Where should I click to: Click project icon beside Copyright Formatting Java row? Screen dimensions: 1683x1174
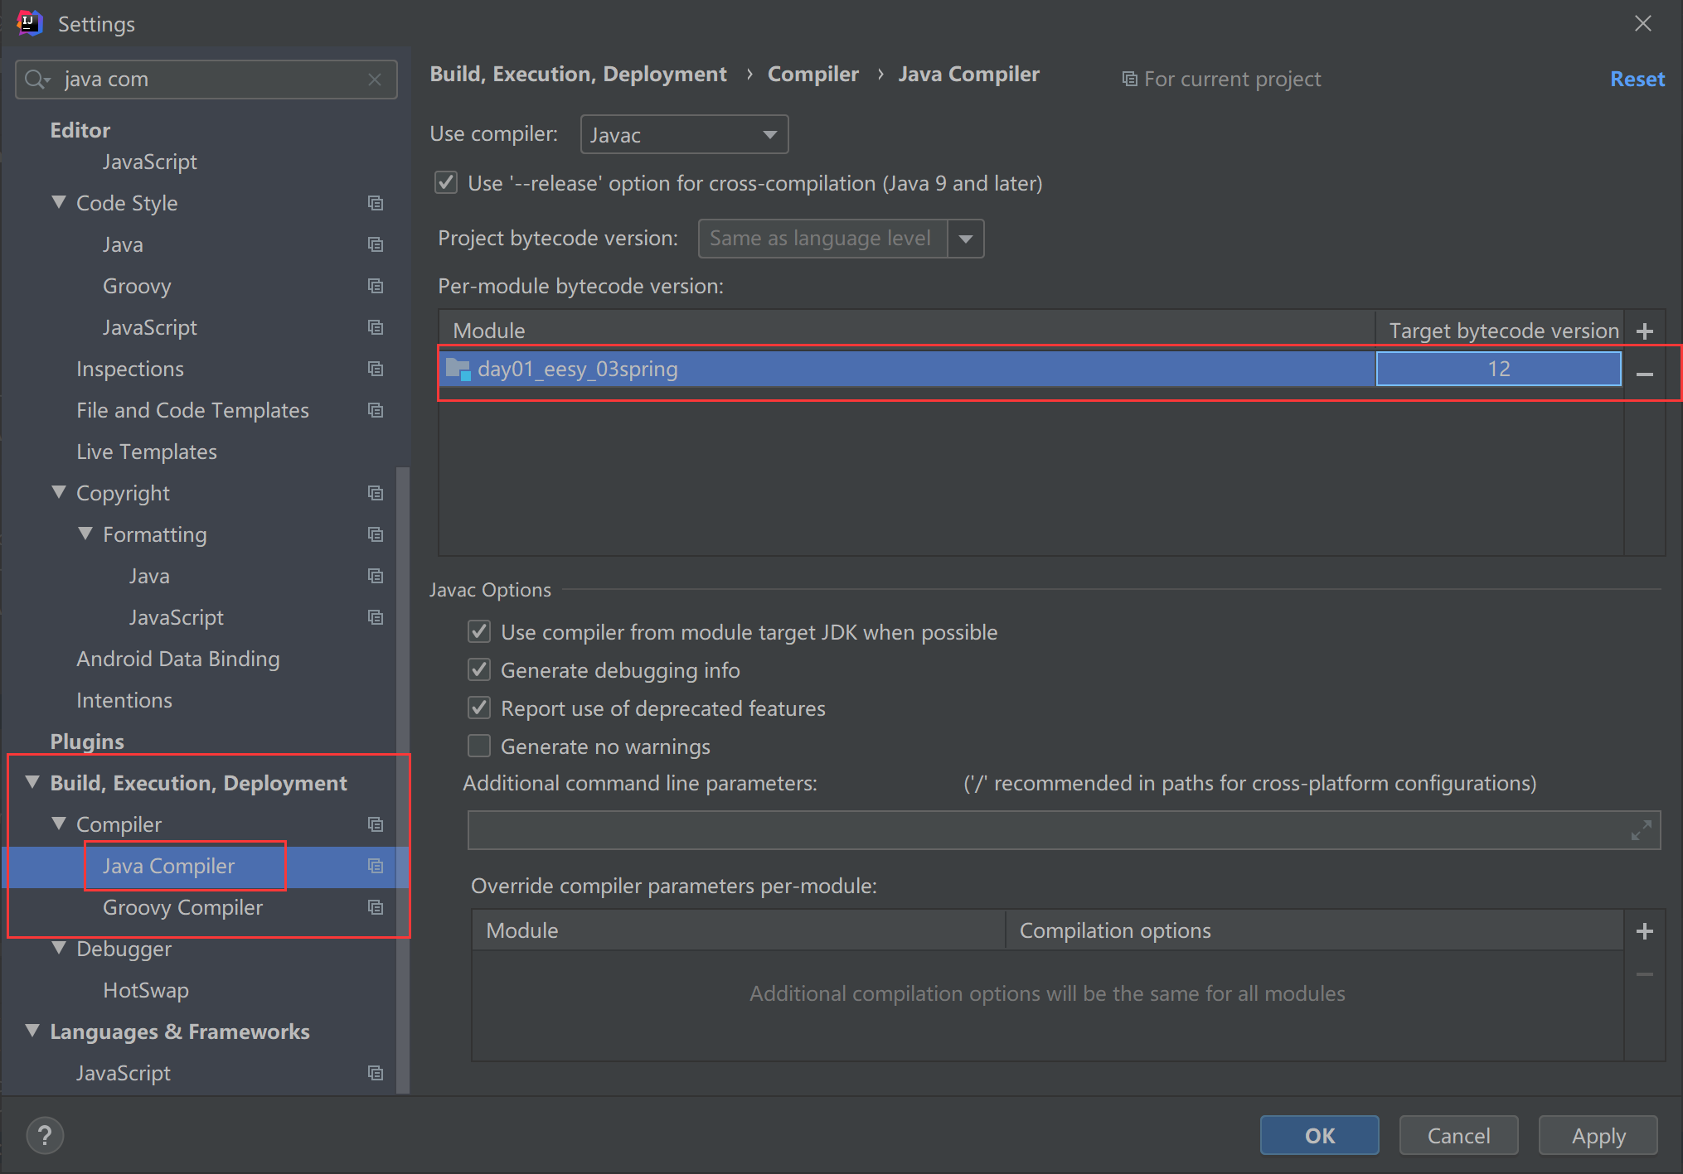376,576
